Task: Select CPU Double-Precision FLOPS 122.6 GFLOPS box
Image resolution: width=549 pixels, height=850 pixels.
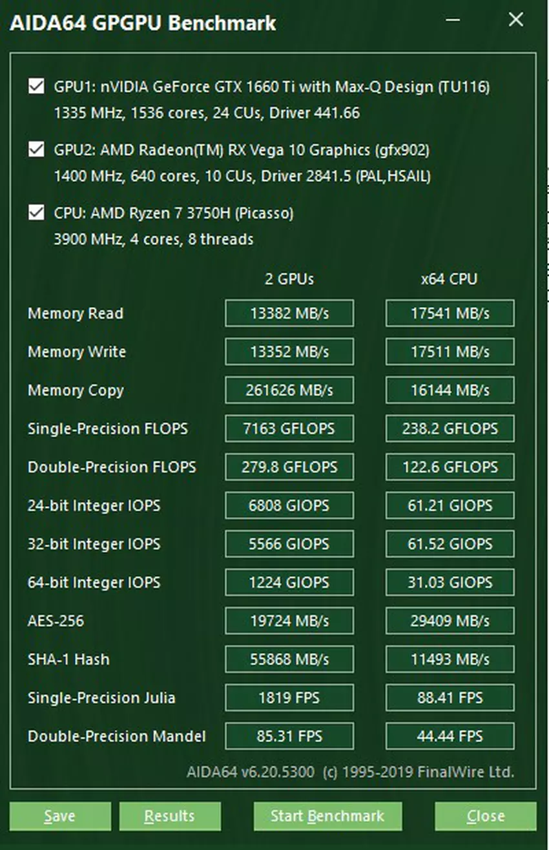Action: point(450,467)
